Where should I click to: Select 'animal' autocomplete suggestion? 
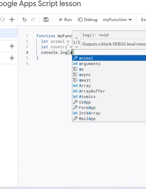click(109, 58)
